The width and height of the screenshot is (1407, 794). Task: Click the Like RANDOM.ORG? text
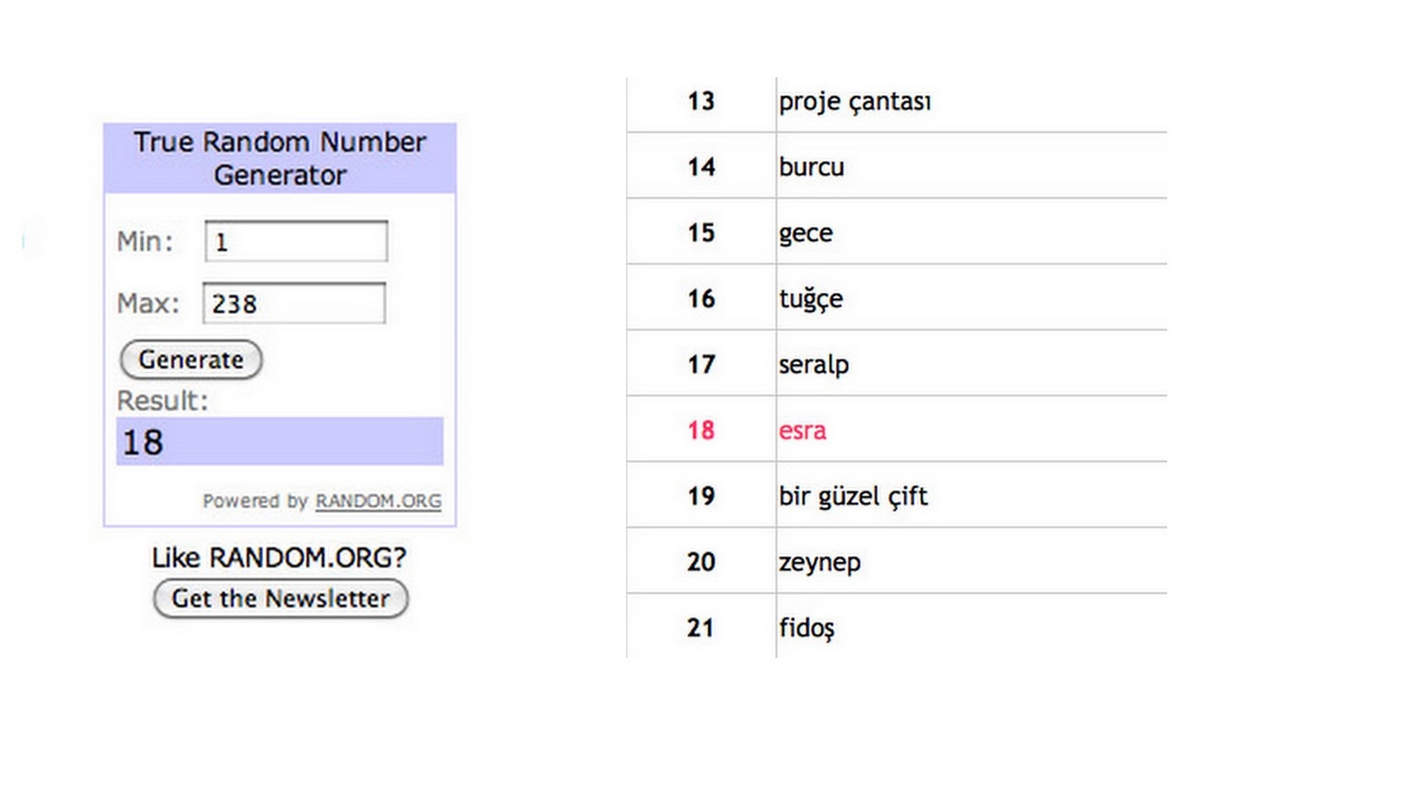tap(279, 557)
